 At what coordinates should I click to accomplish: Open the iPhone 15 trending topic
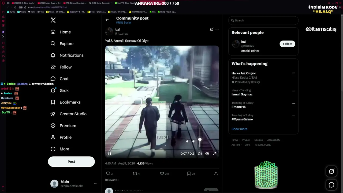pos(238,107)
